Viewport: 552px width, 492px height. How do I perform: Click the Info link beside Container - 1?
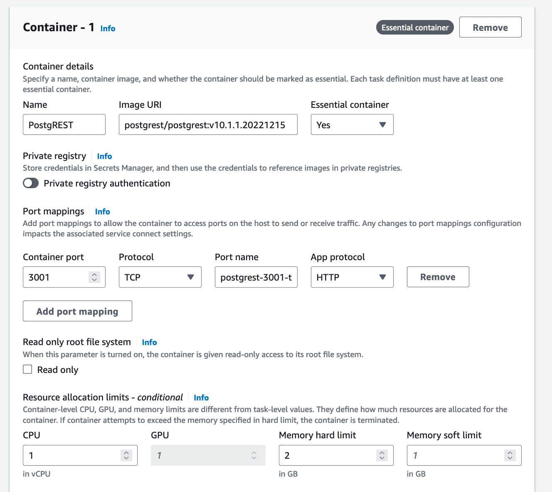pos(108,28)
